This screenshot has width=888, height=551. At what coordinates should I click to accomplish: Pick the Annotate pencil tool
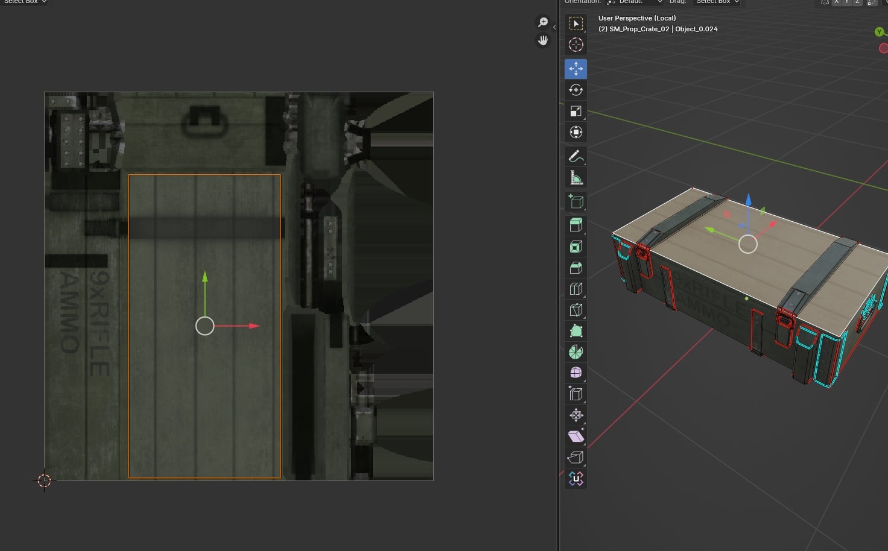(576, 156)
